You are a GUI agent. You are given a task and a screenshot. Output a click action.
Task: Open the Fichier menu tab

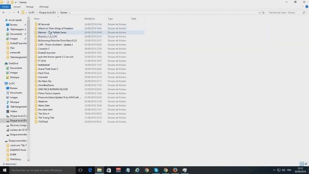pyautogui.click(x=5, y=7)
